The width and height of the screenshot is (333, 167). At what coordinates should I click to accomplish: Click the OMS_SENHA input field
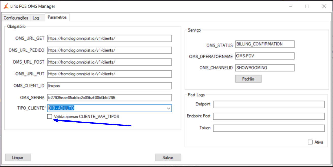click(109, 98)
